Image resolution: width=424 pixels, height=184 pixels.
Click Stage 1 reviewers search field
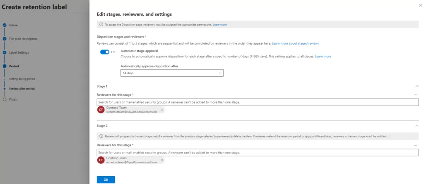pos(258,102)
